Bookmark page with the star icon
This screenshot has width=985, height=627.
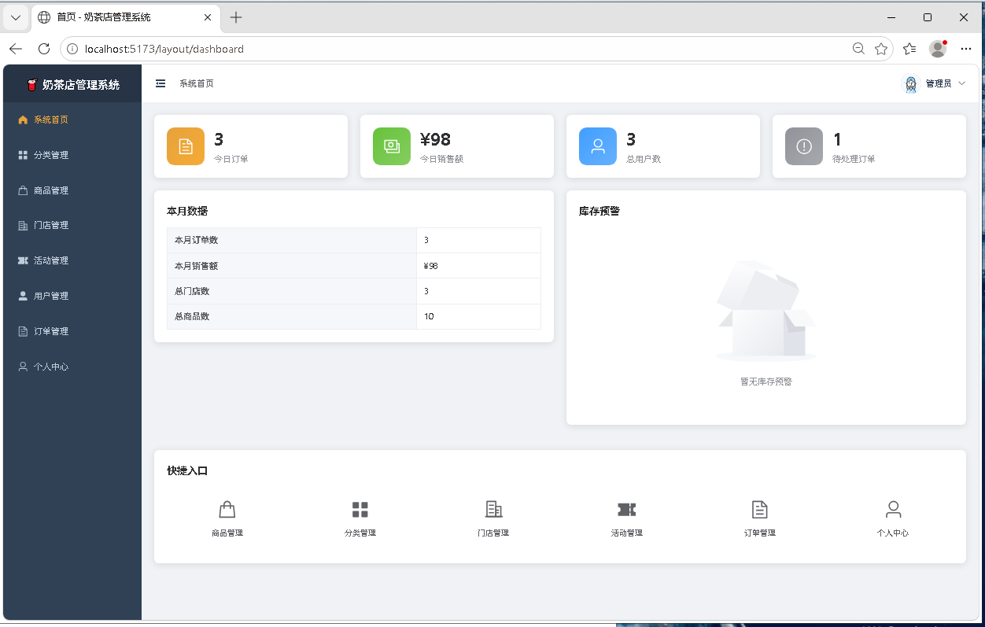coord(881,49)
